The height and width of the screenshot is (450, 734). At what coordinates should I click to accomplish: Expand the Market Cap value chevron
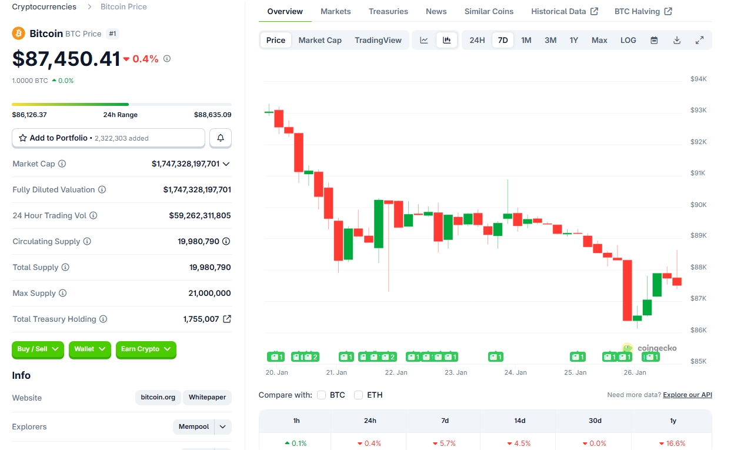tap(226, 164)
